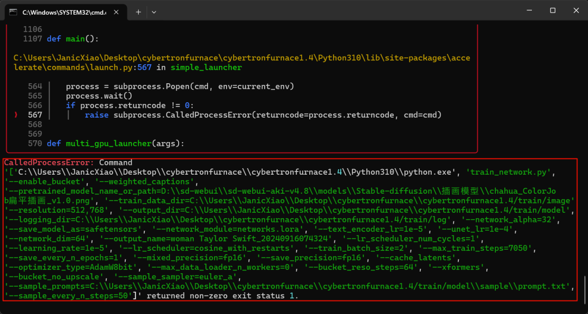Click the '--mixed_precision=fp16' argument

point(190,258)
